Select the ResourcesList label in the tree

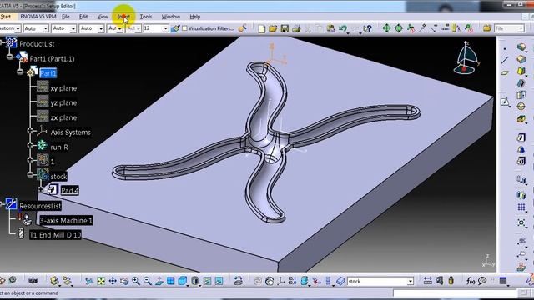pos(40,206)
